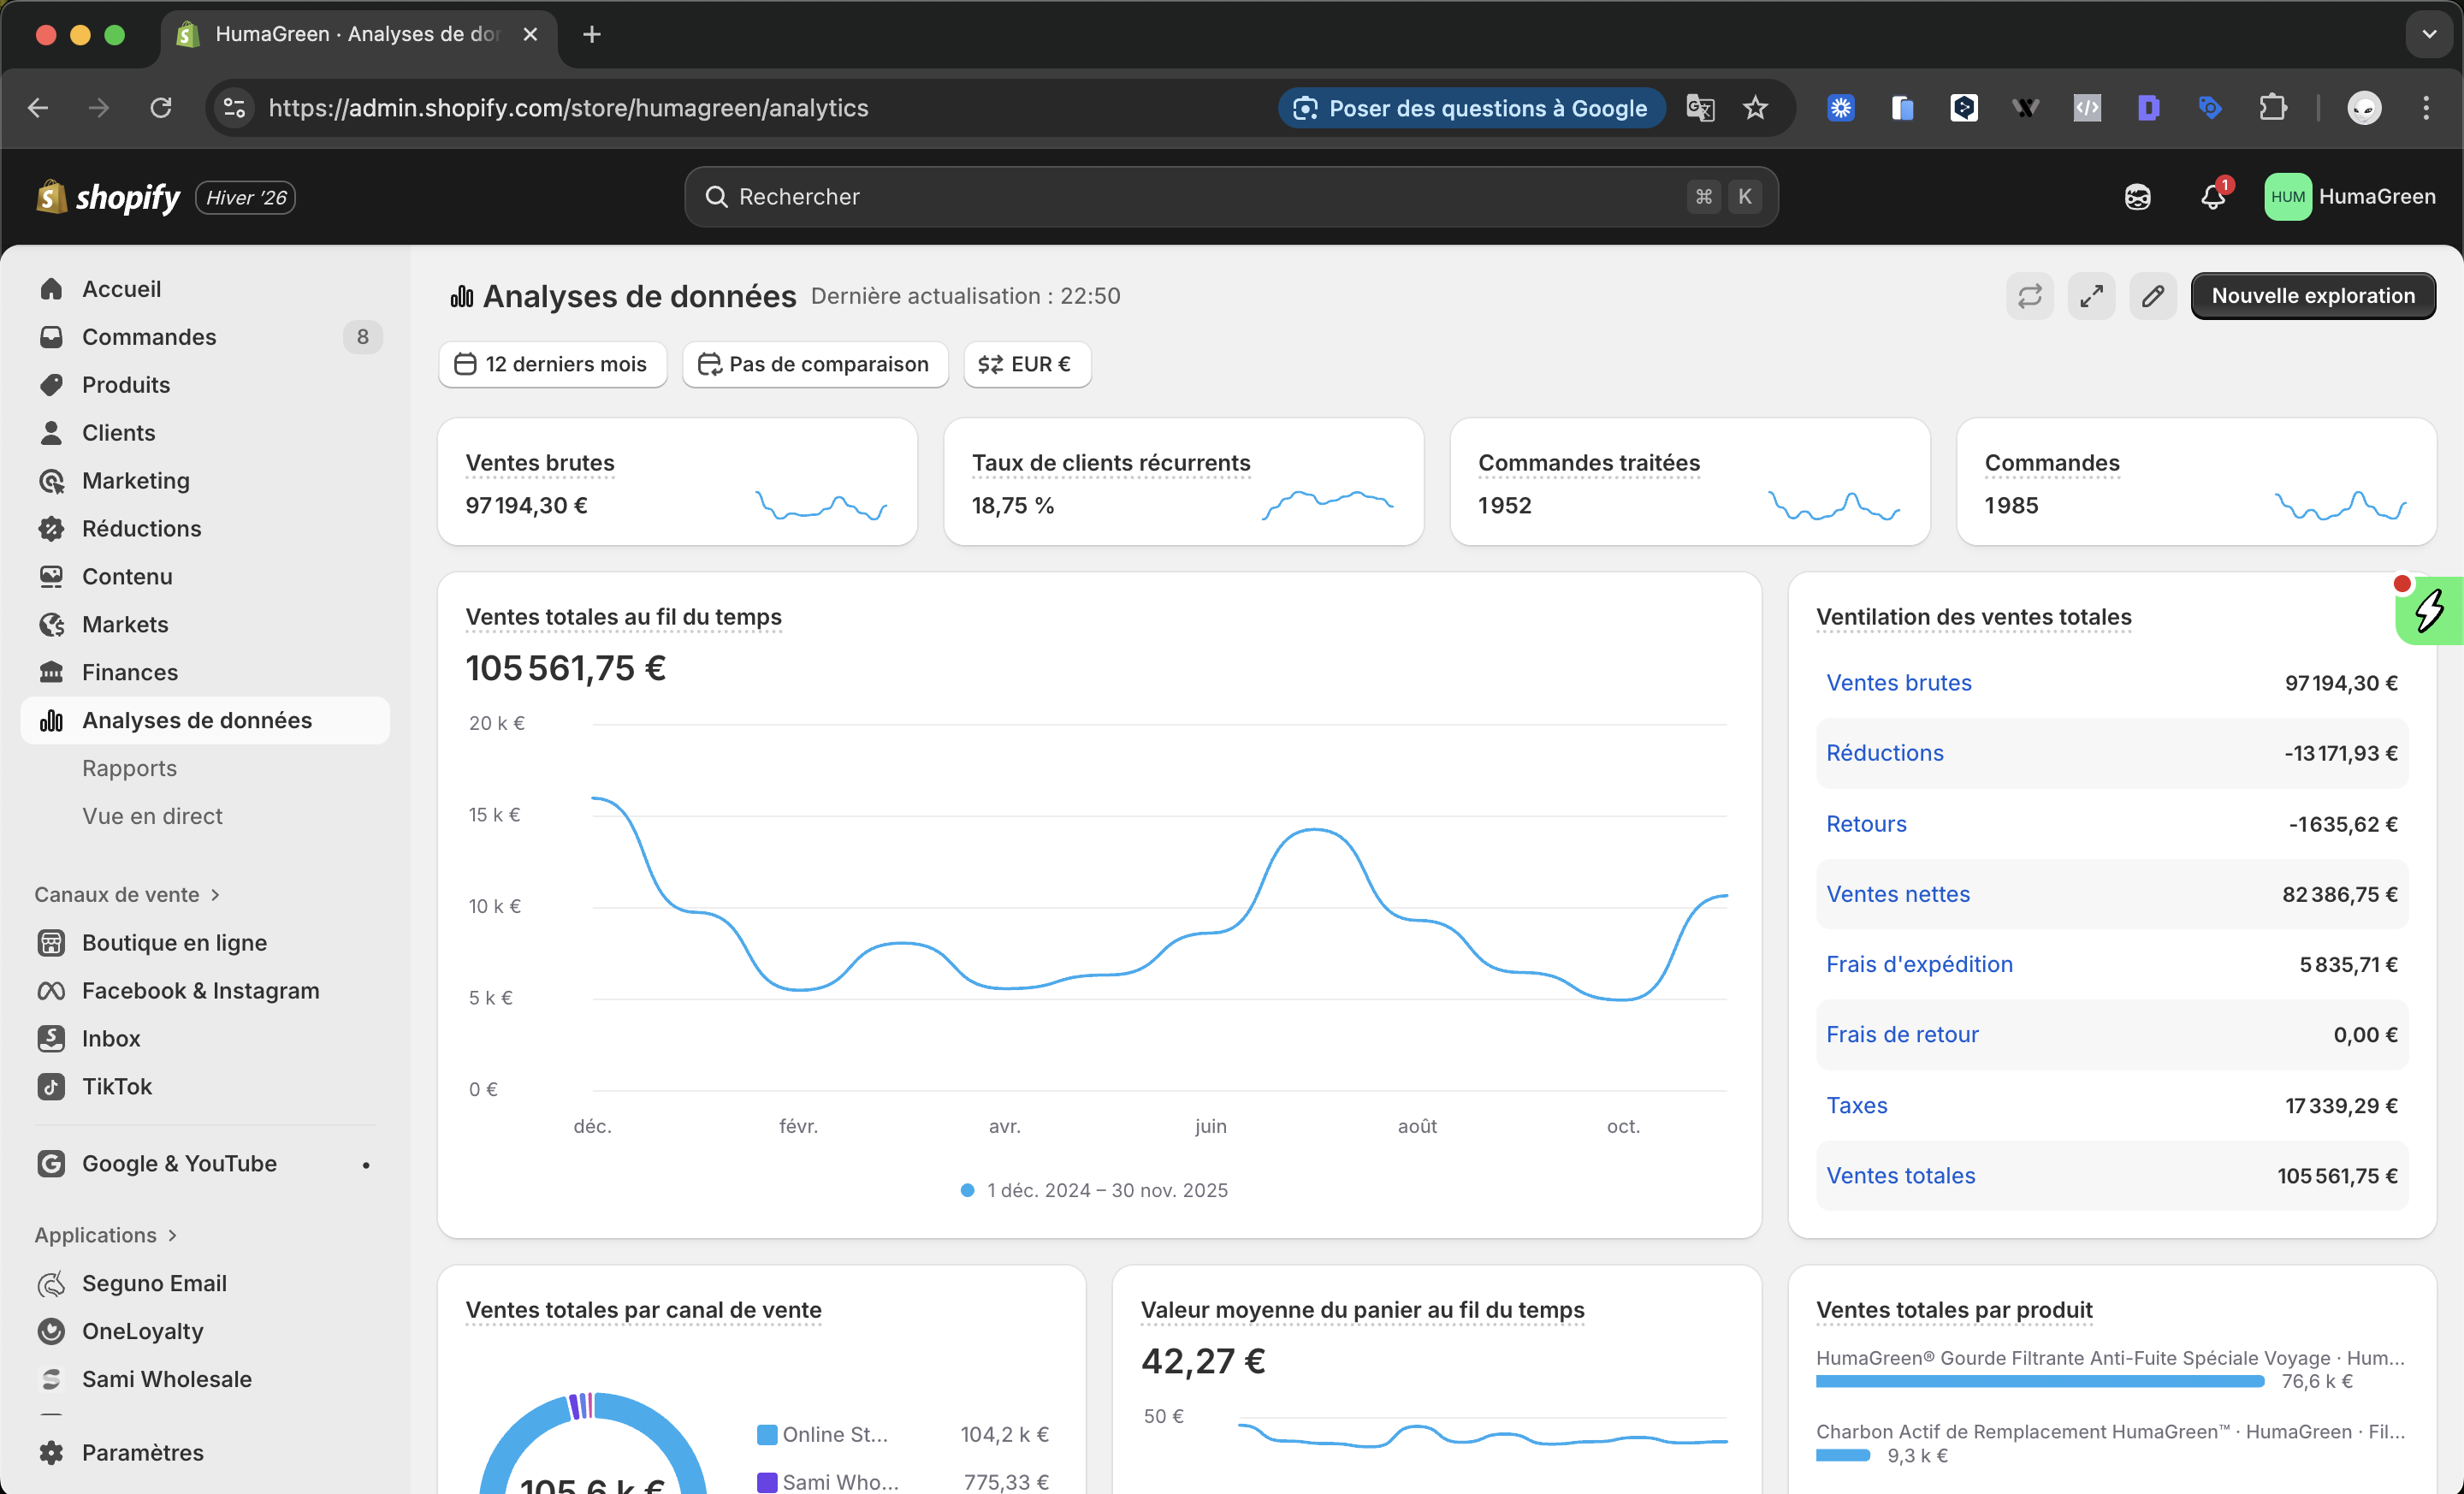Click the Sidekick assistant icon in header
Image resolution: width=2464 pixels, height=1494 pixels.
point(2137,197)
